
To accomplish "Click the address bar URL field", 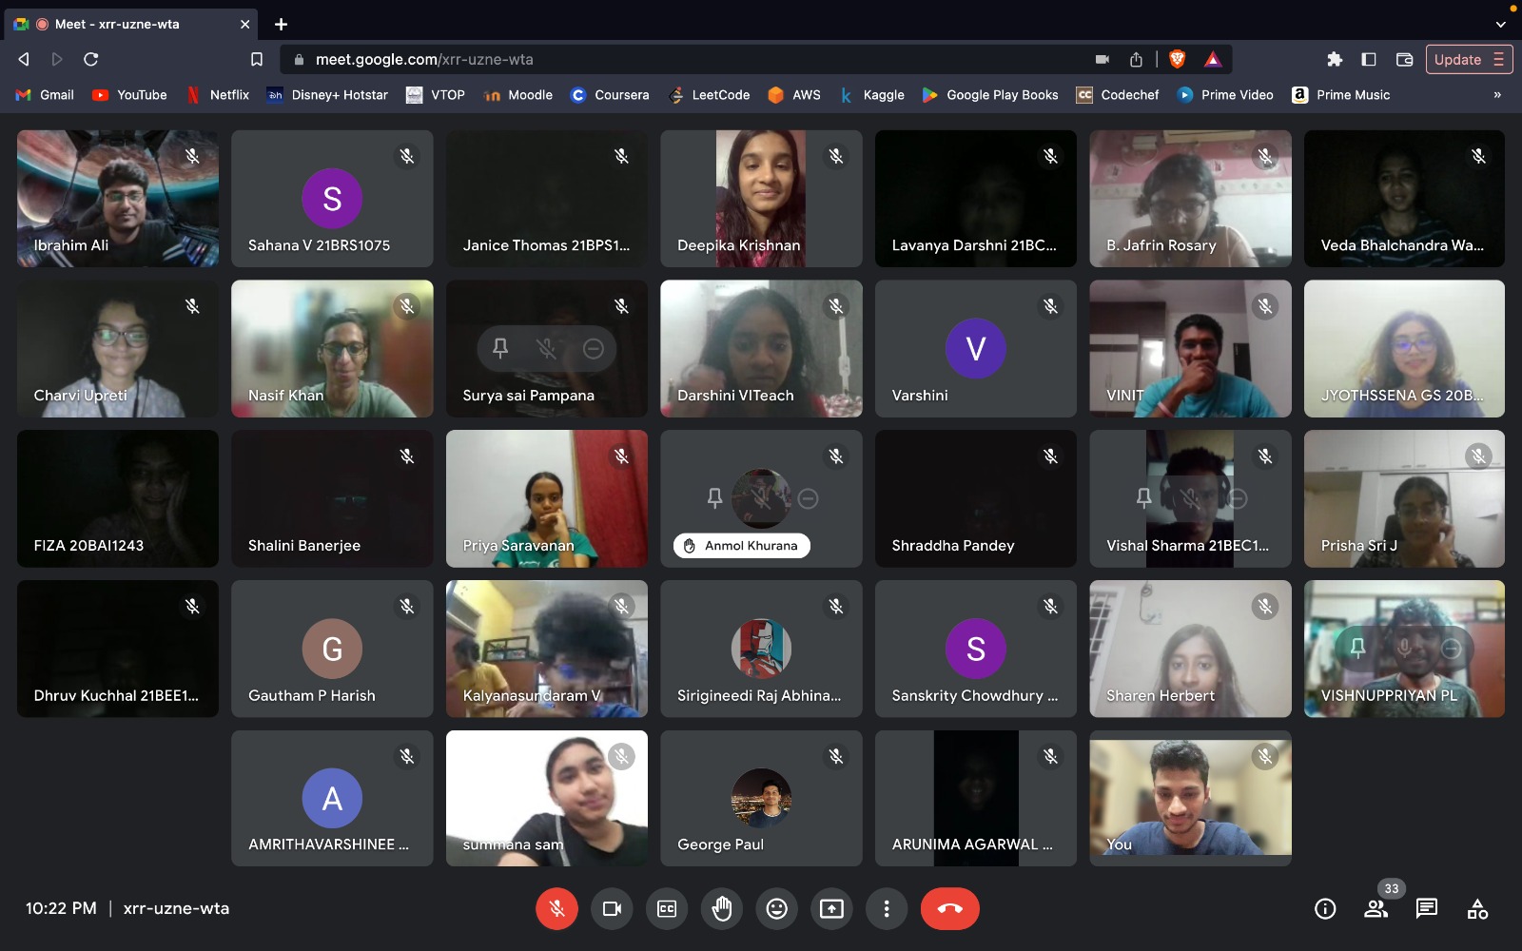I will pyautogui.click(x=666, y=59).
